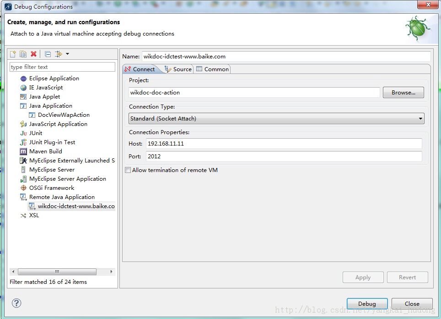Click Browse to choose project
This screenshot has width=441, height=319.
click(x=403, y=93)
